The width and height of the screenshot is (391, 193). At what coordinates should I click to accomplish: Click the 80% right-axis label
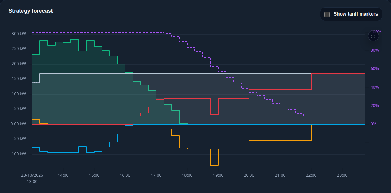pyautogui.click(x=374, y=50)
